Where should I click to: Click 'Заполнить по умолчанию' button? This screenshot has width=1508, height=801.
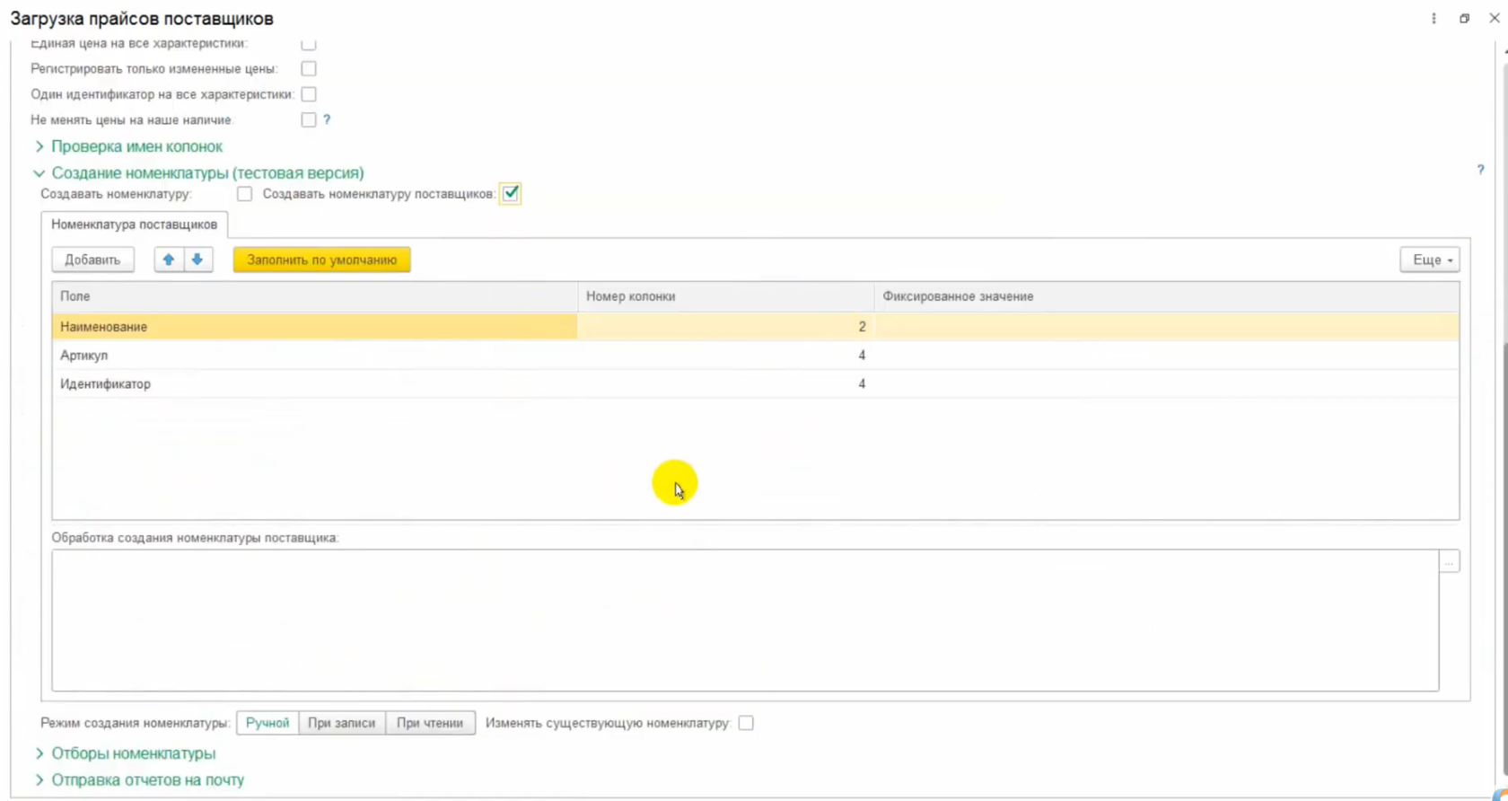(322, 260)
